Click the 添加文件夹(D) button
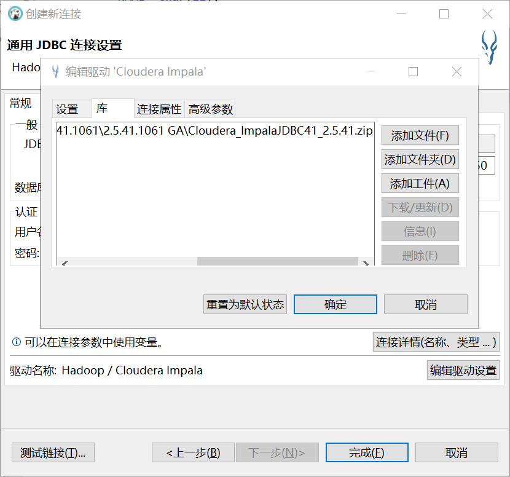 point(420,159)
